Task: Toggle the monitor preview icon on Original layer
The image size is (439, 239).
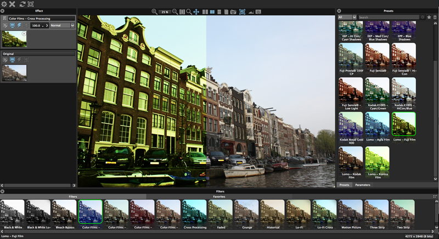Action: click(x=12, y=60)
